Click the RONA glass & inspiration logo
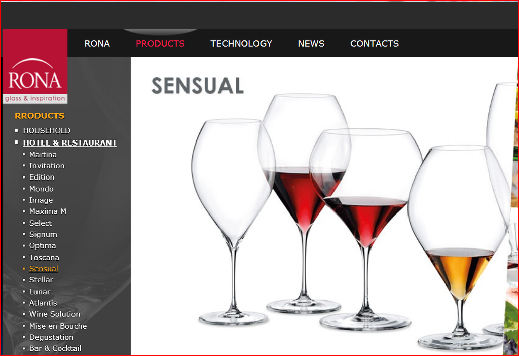Image resolution: width=519 pixels, height=356 pixels. pos(35,66)
